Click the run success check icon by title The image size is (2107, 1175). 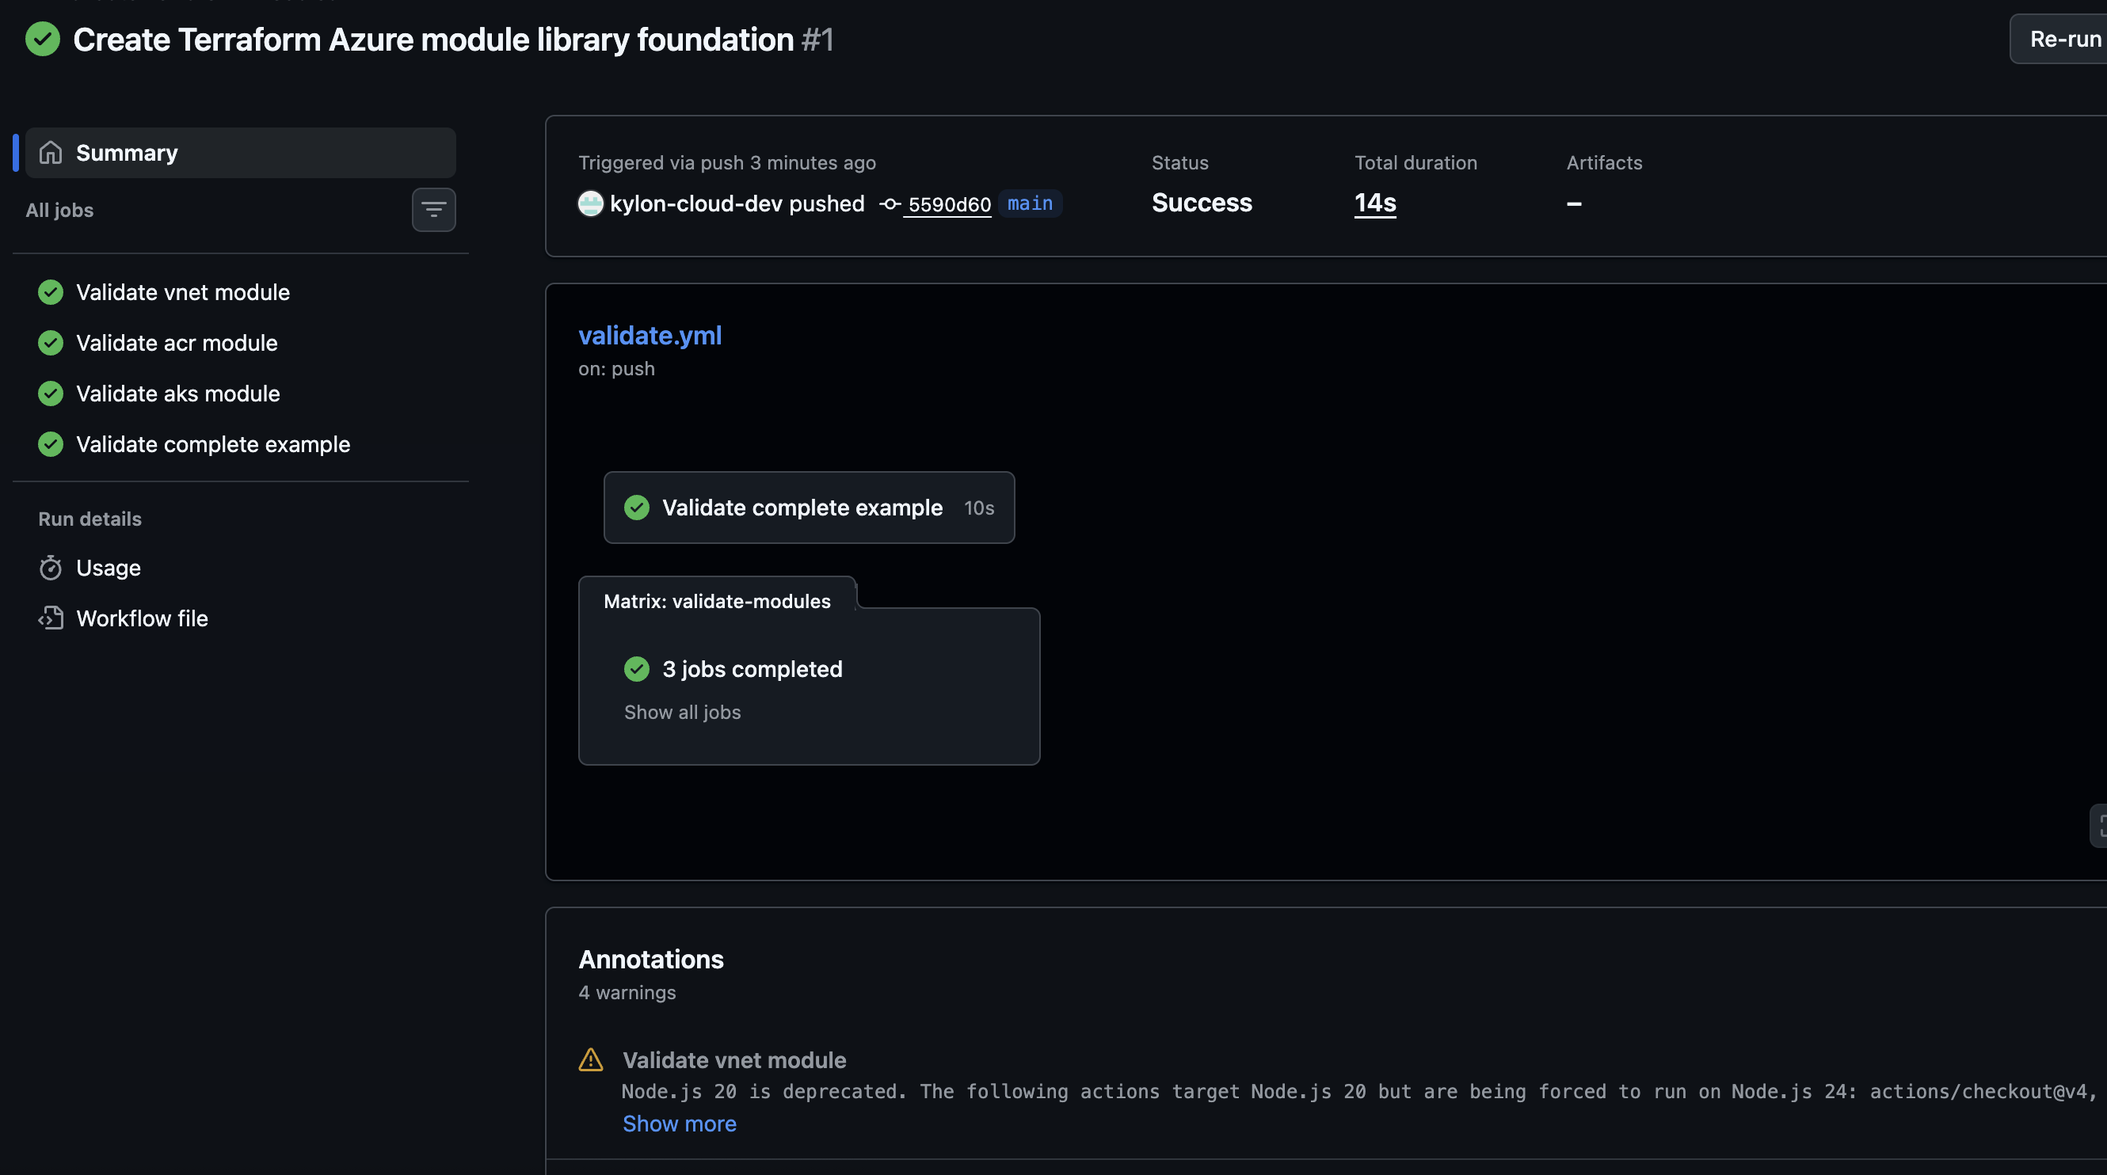click(43, 40)
